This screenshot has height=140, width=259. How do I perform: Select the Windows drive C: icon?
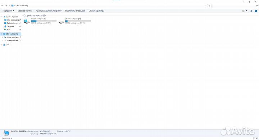tap(27, 22)
